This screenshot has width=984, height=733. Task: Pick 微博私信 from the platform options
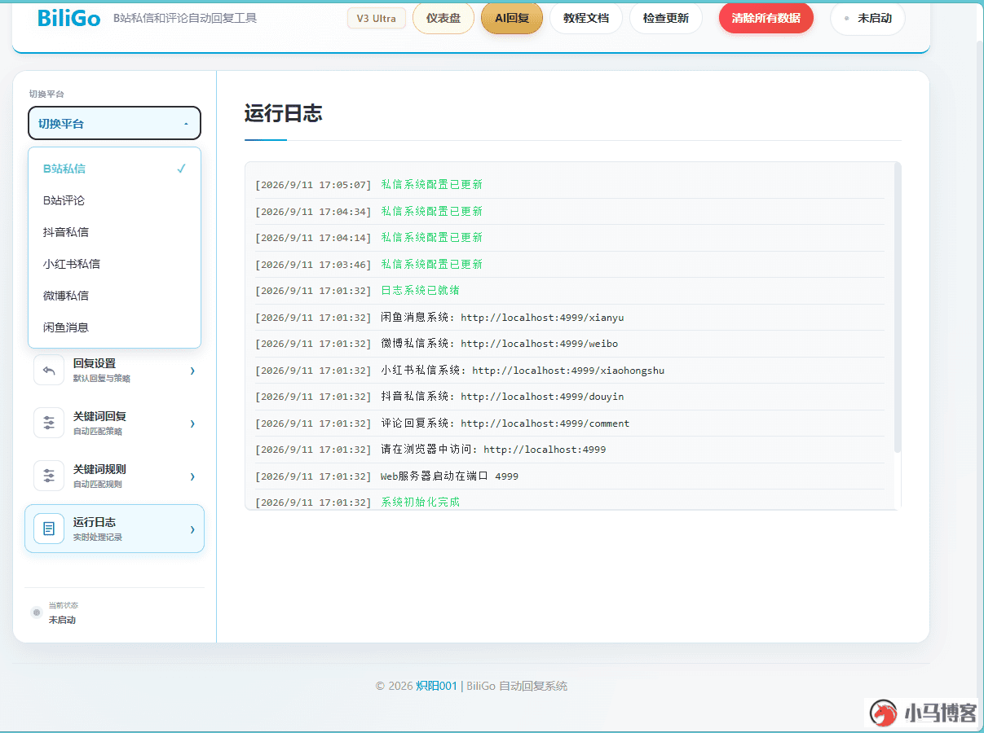pos(114,296)
